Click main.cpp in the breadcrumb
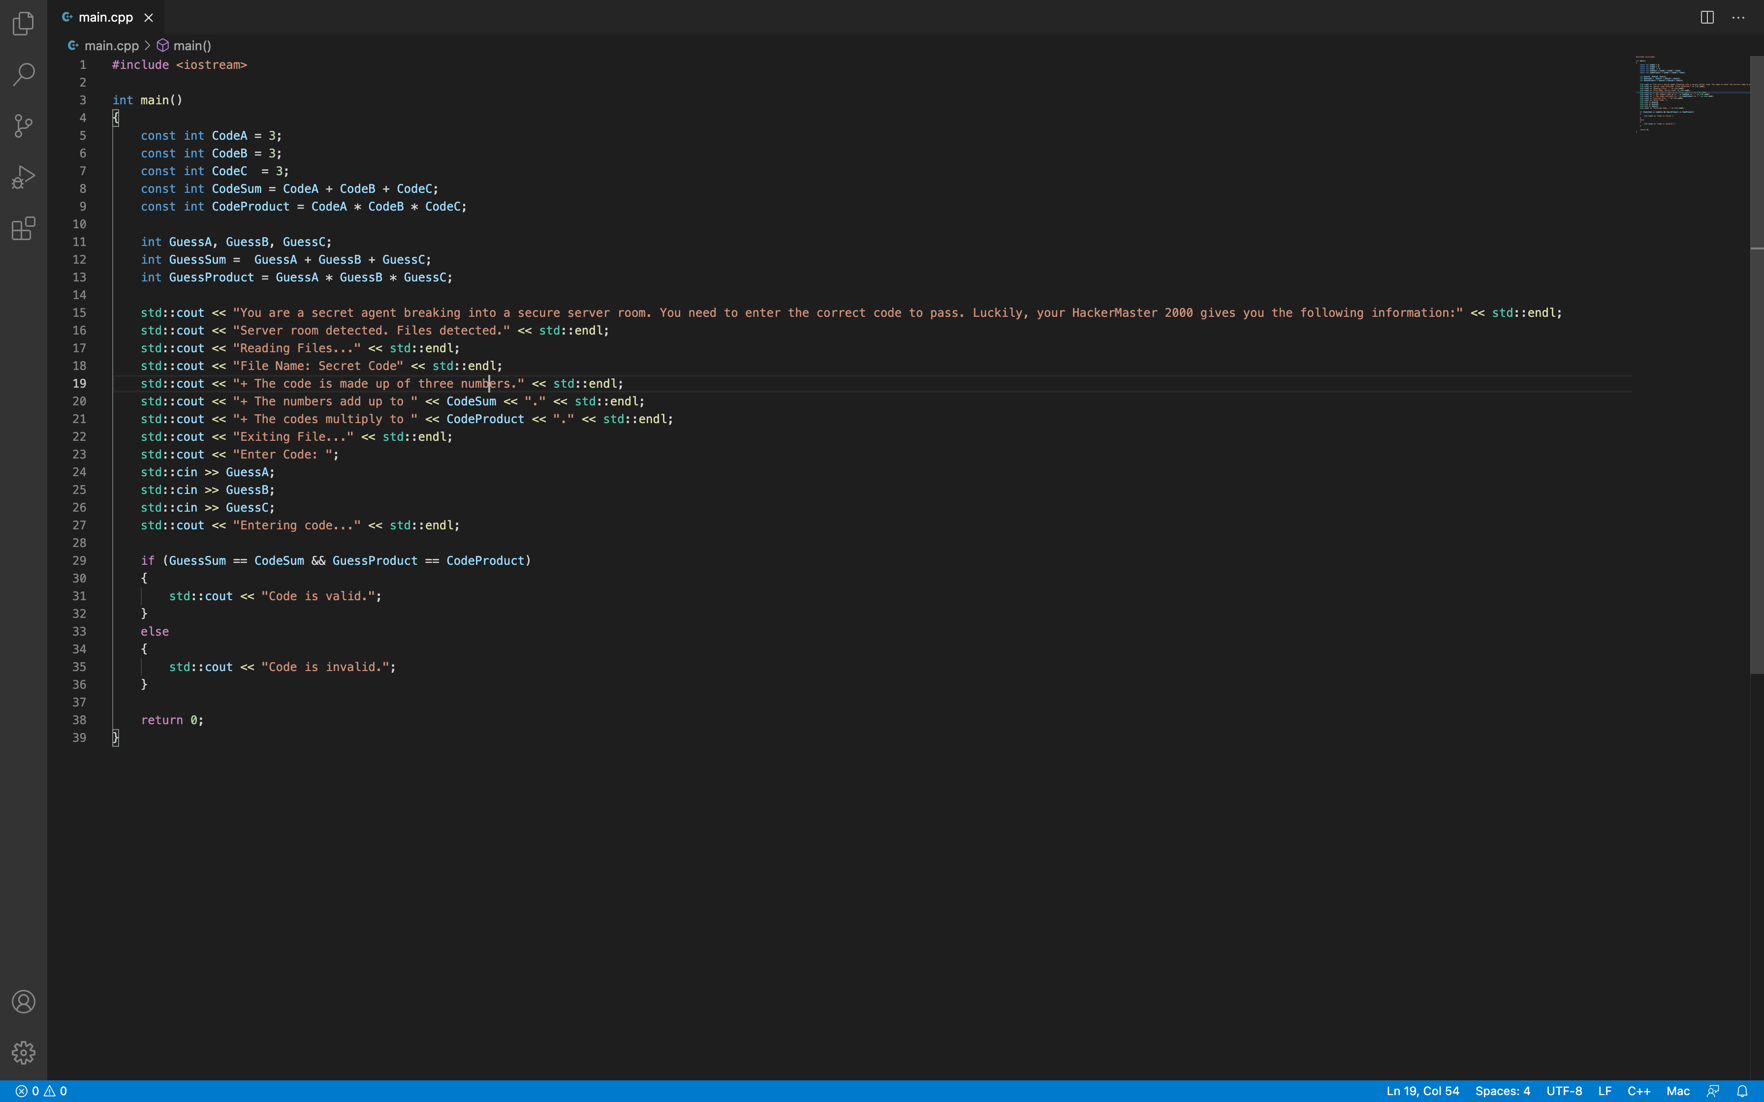Image resolution: width=1764 pixels, height=1102 pixels. click(111, 46)
